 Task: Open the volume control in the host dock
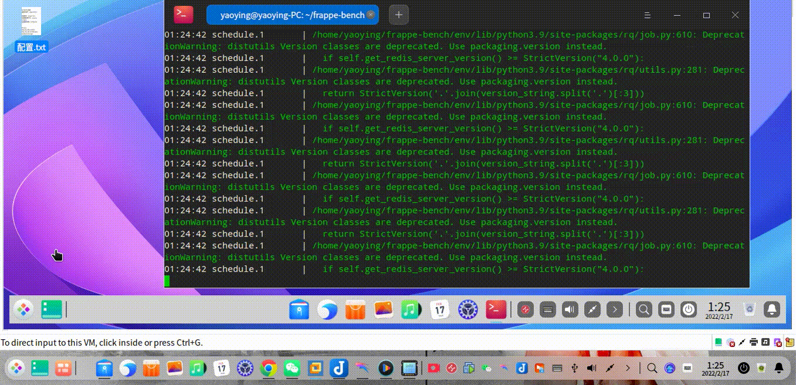pyautogui.click(x=592, y=368)
